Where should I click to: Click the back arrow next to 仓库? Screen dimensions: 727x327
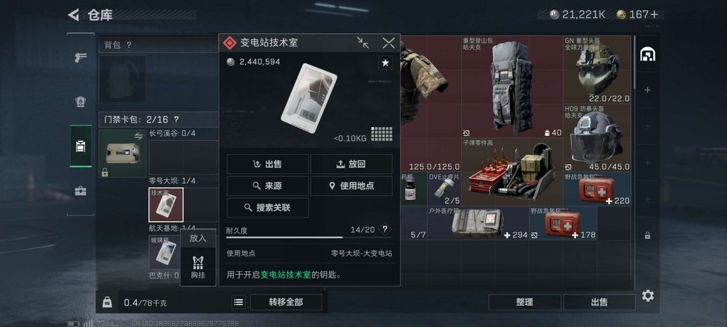(74, 15)
